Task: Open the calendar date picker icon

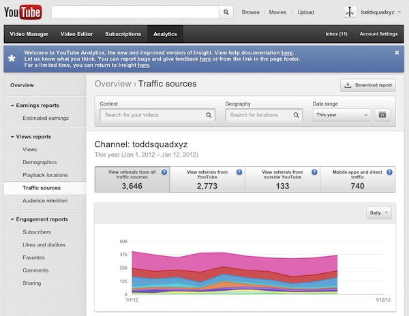Action: coord(382,115)
